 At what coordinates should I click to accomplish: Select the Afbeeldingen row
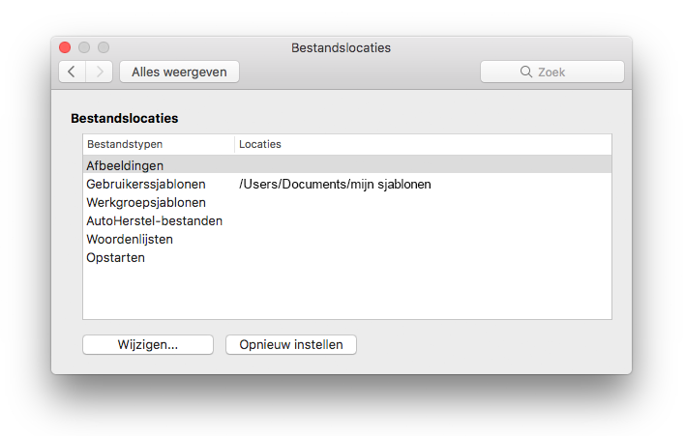[x=347, y=165]
